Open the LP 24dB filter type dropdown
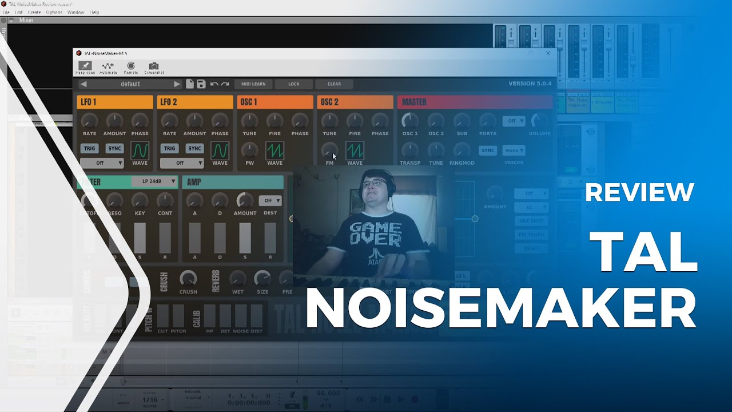Viewport: 732px width, 412px height. pos(154,181)
